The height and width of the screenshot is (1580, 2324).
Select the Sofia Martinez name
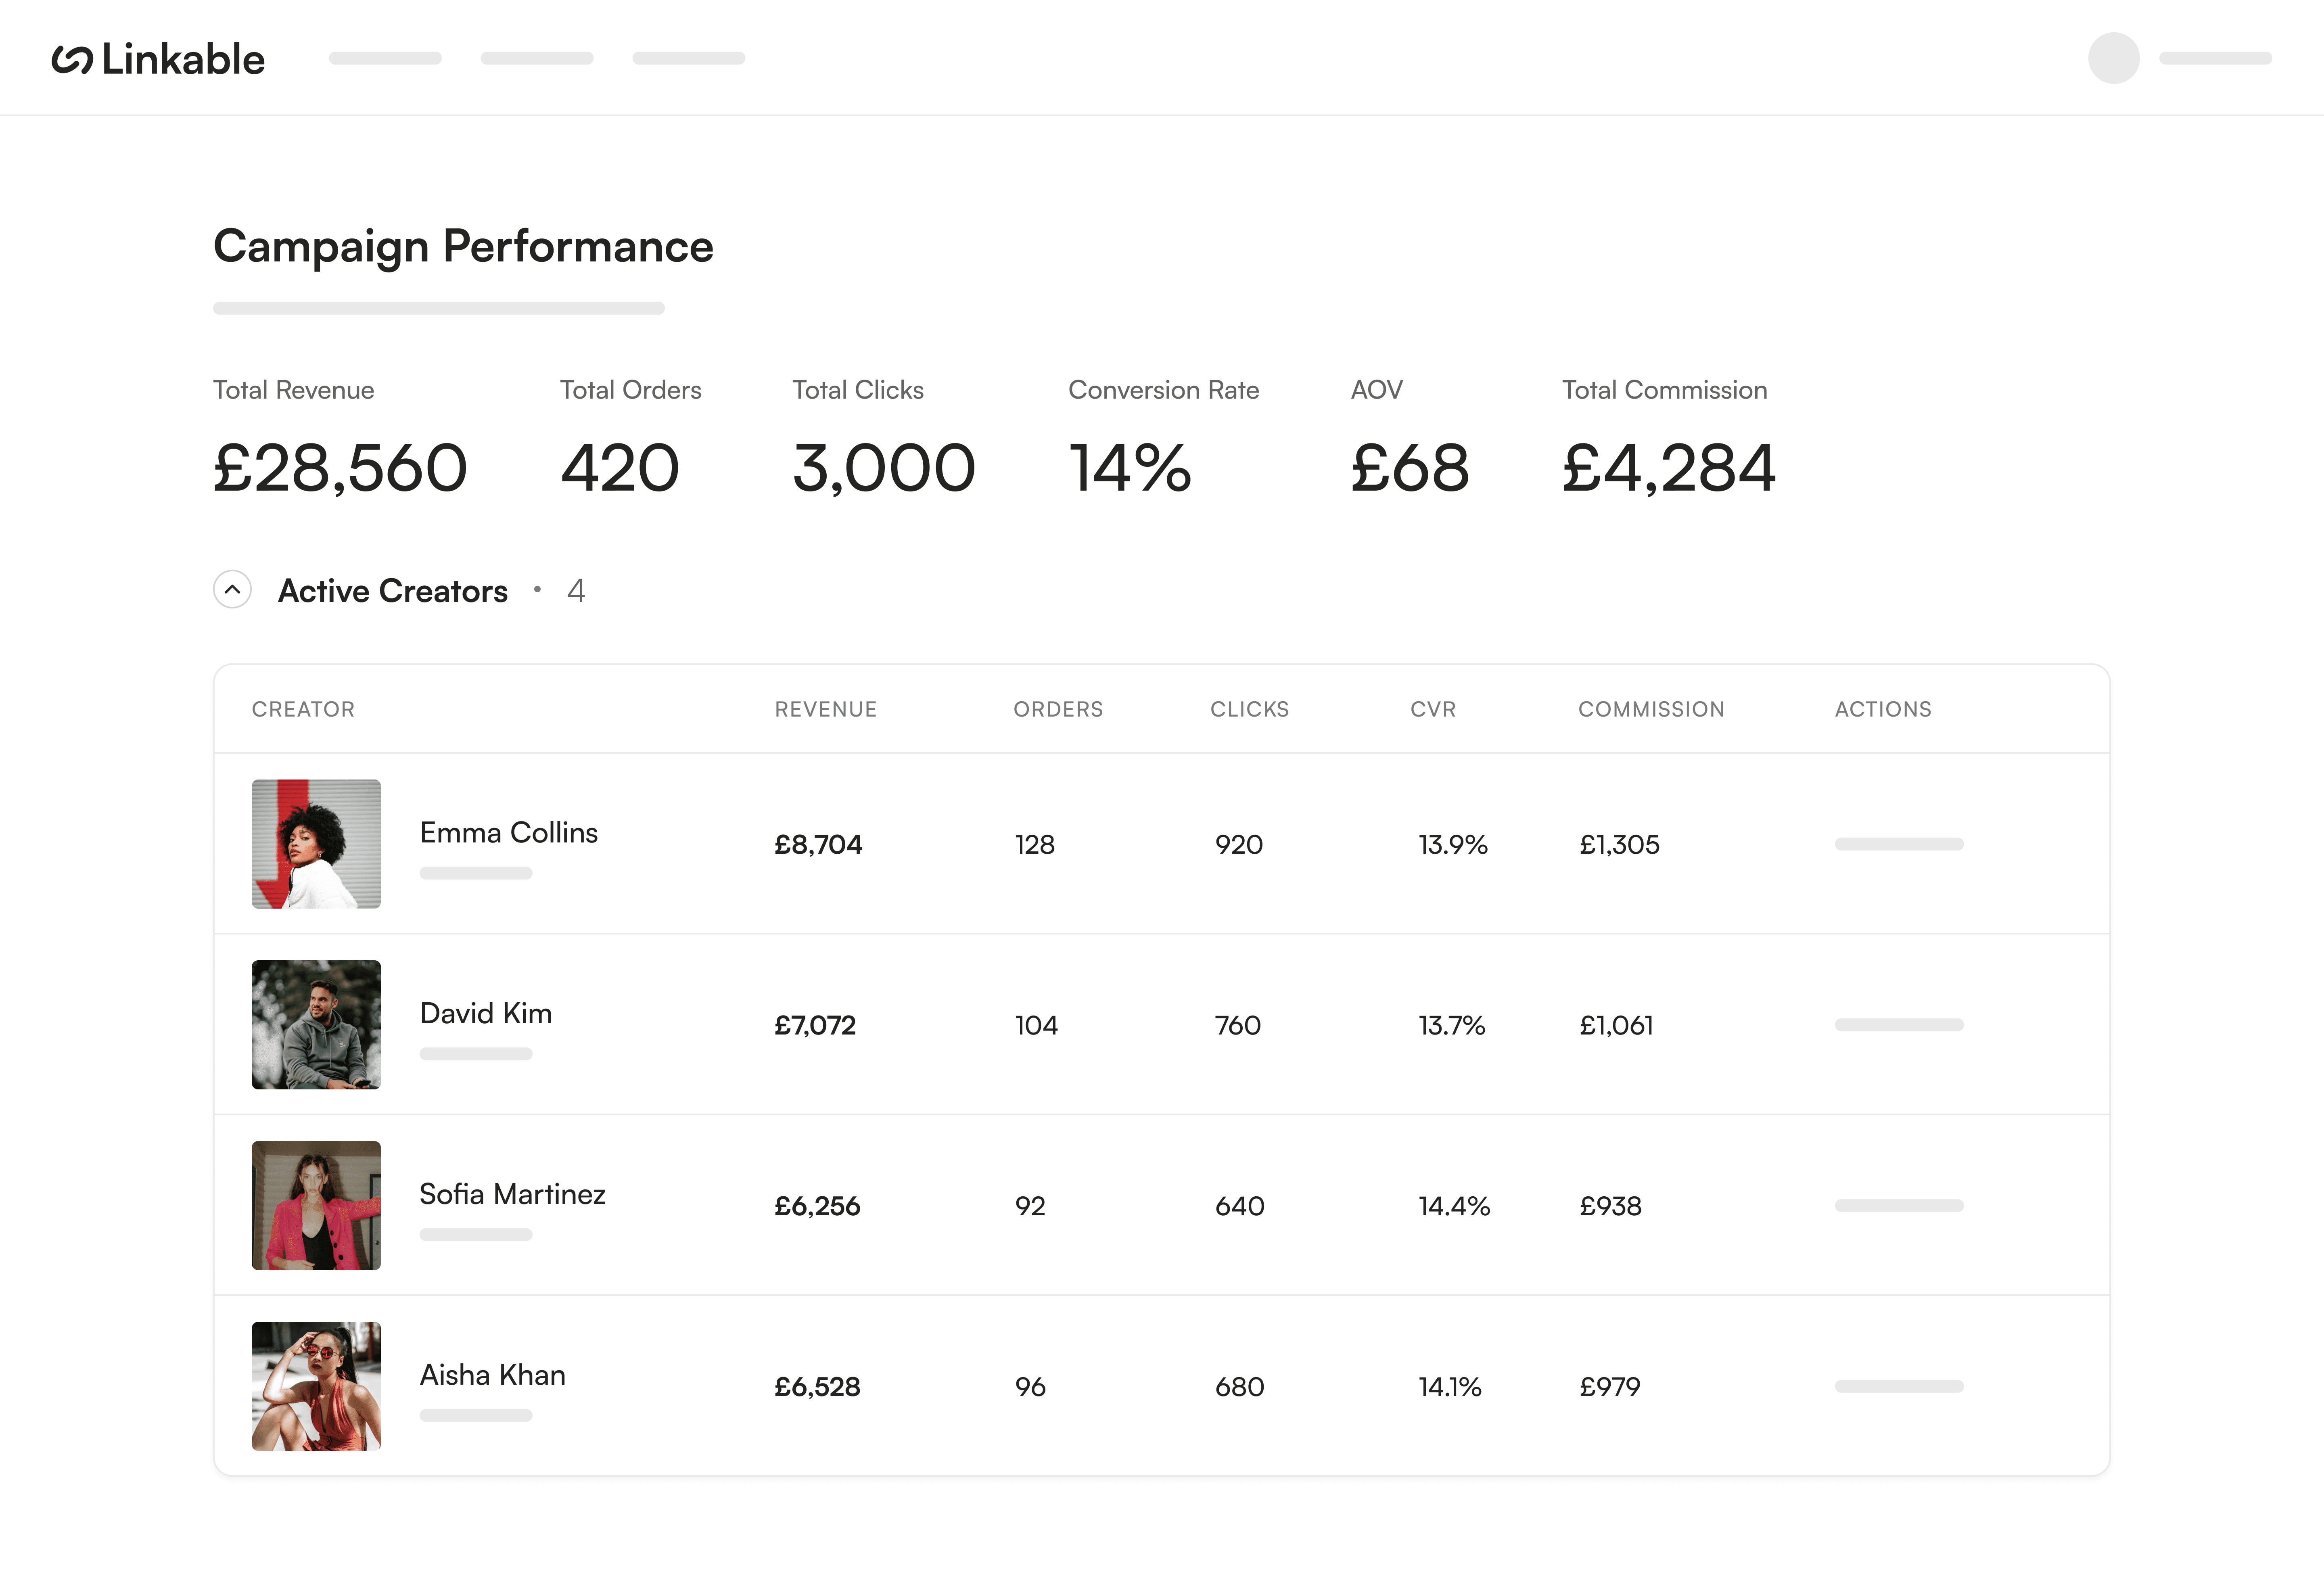[512, 1194]
